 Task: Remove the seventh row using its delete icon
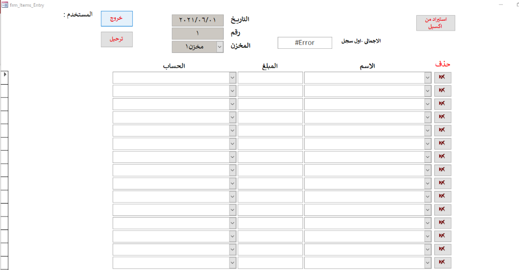pos(443,157)
